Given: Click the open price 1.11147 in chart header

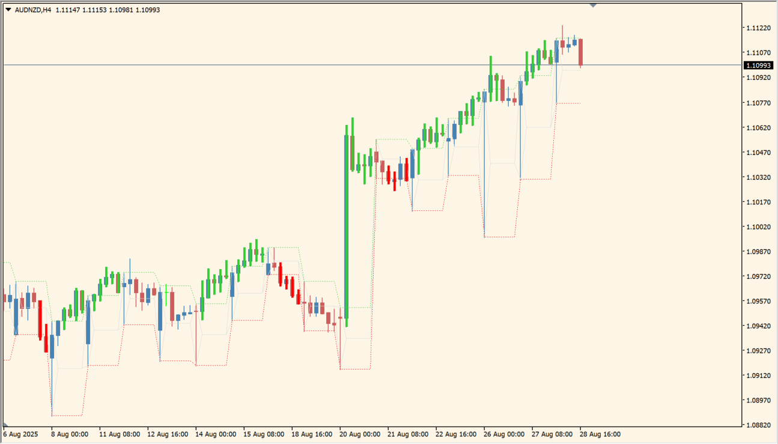Looking at the screenshot, I should (69, 10).
